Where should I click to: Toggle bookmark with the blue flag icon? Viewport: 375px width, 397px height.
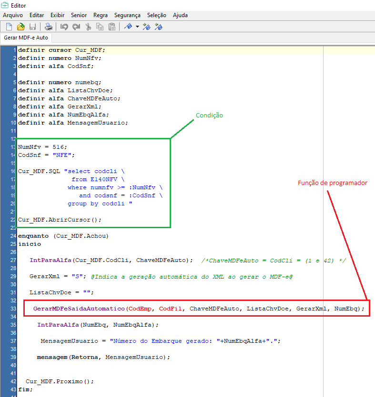(x=128, y=27)
